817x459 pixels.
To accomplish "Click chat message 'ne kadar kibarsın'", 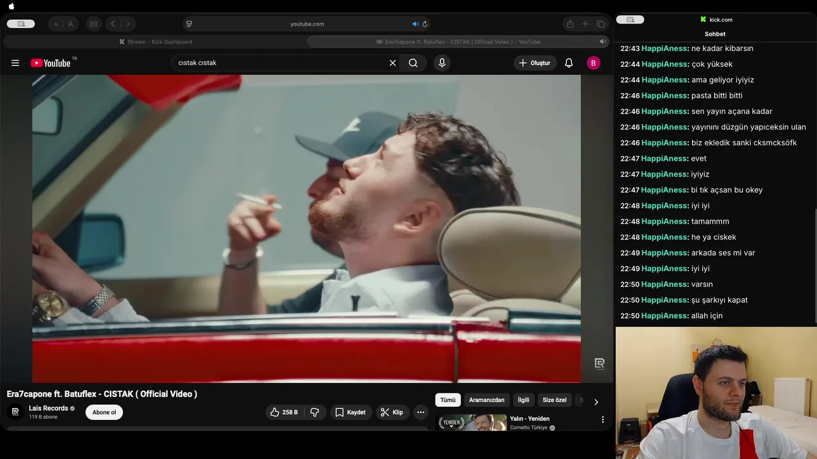I will [722, 48].
